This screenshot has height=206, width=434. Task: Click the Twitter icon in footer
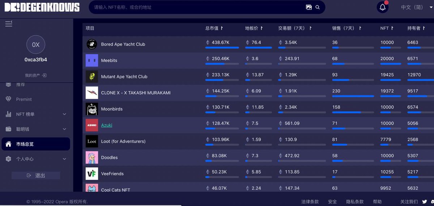425,202
